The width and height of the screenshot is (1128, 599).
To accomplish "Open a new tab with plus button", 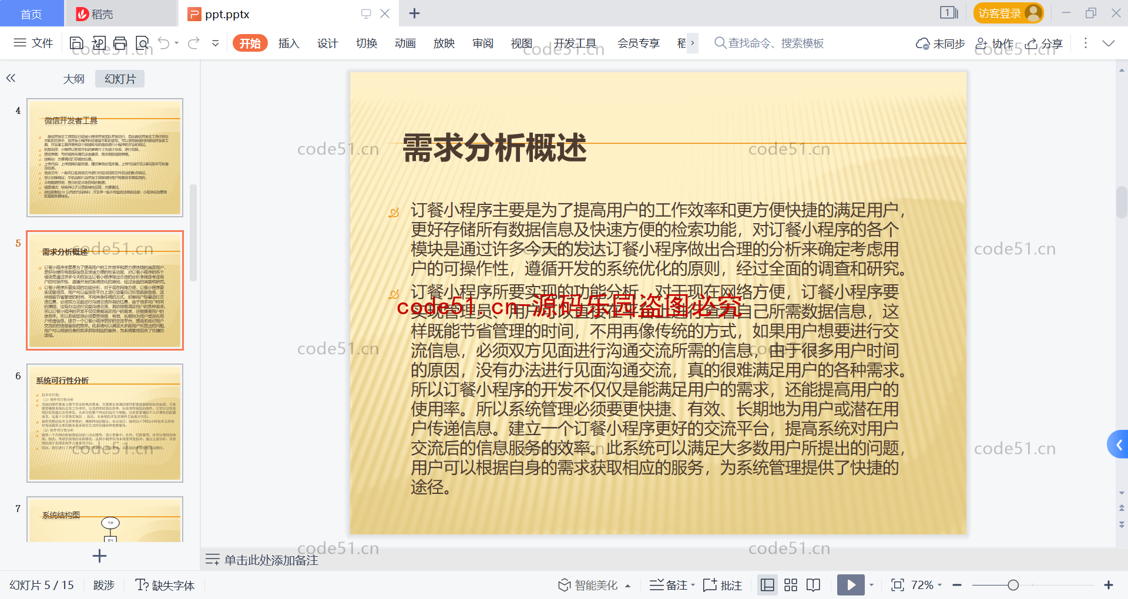I will pos(414,13).
